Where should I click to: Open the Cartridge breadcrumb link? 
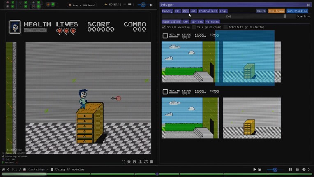tap(36, 170)
